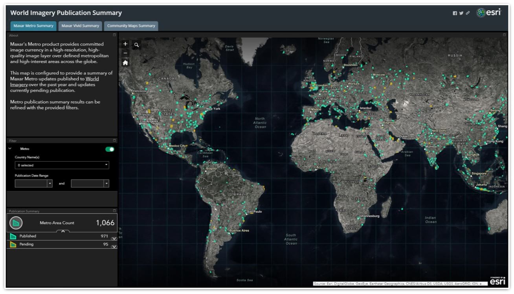The image size is (514, 294).
Task: Click the New Delhi map label
Action: pyautogui.click(x=439, y=130)
